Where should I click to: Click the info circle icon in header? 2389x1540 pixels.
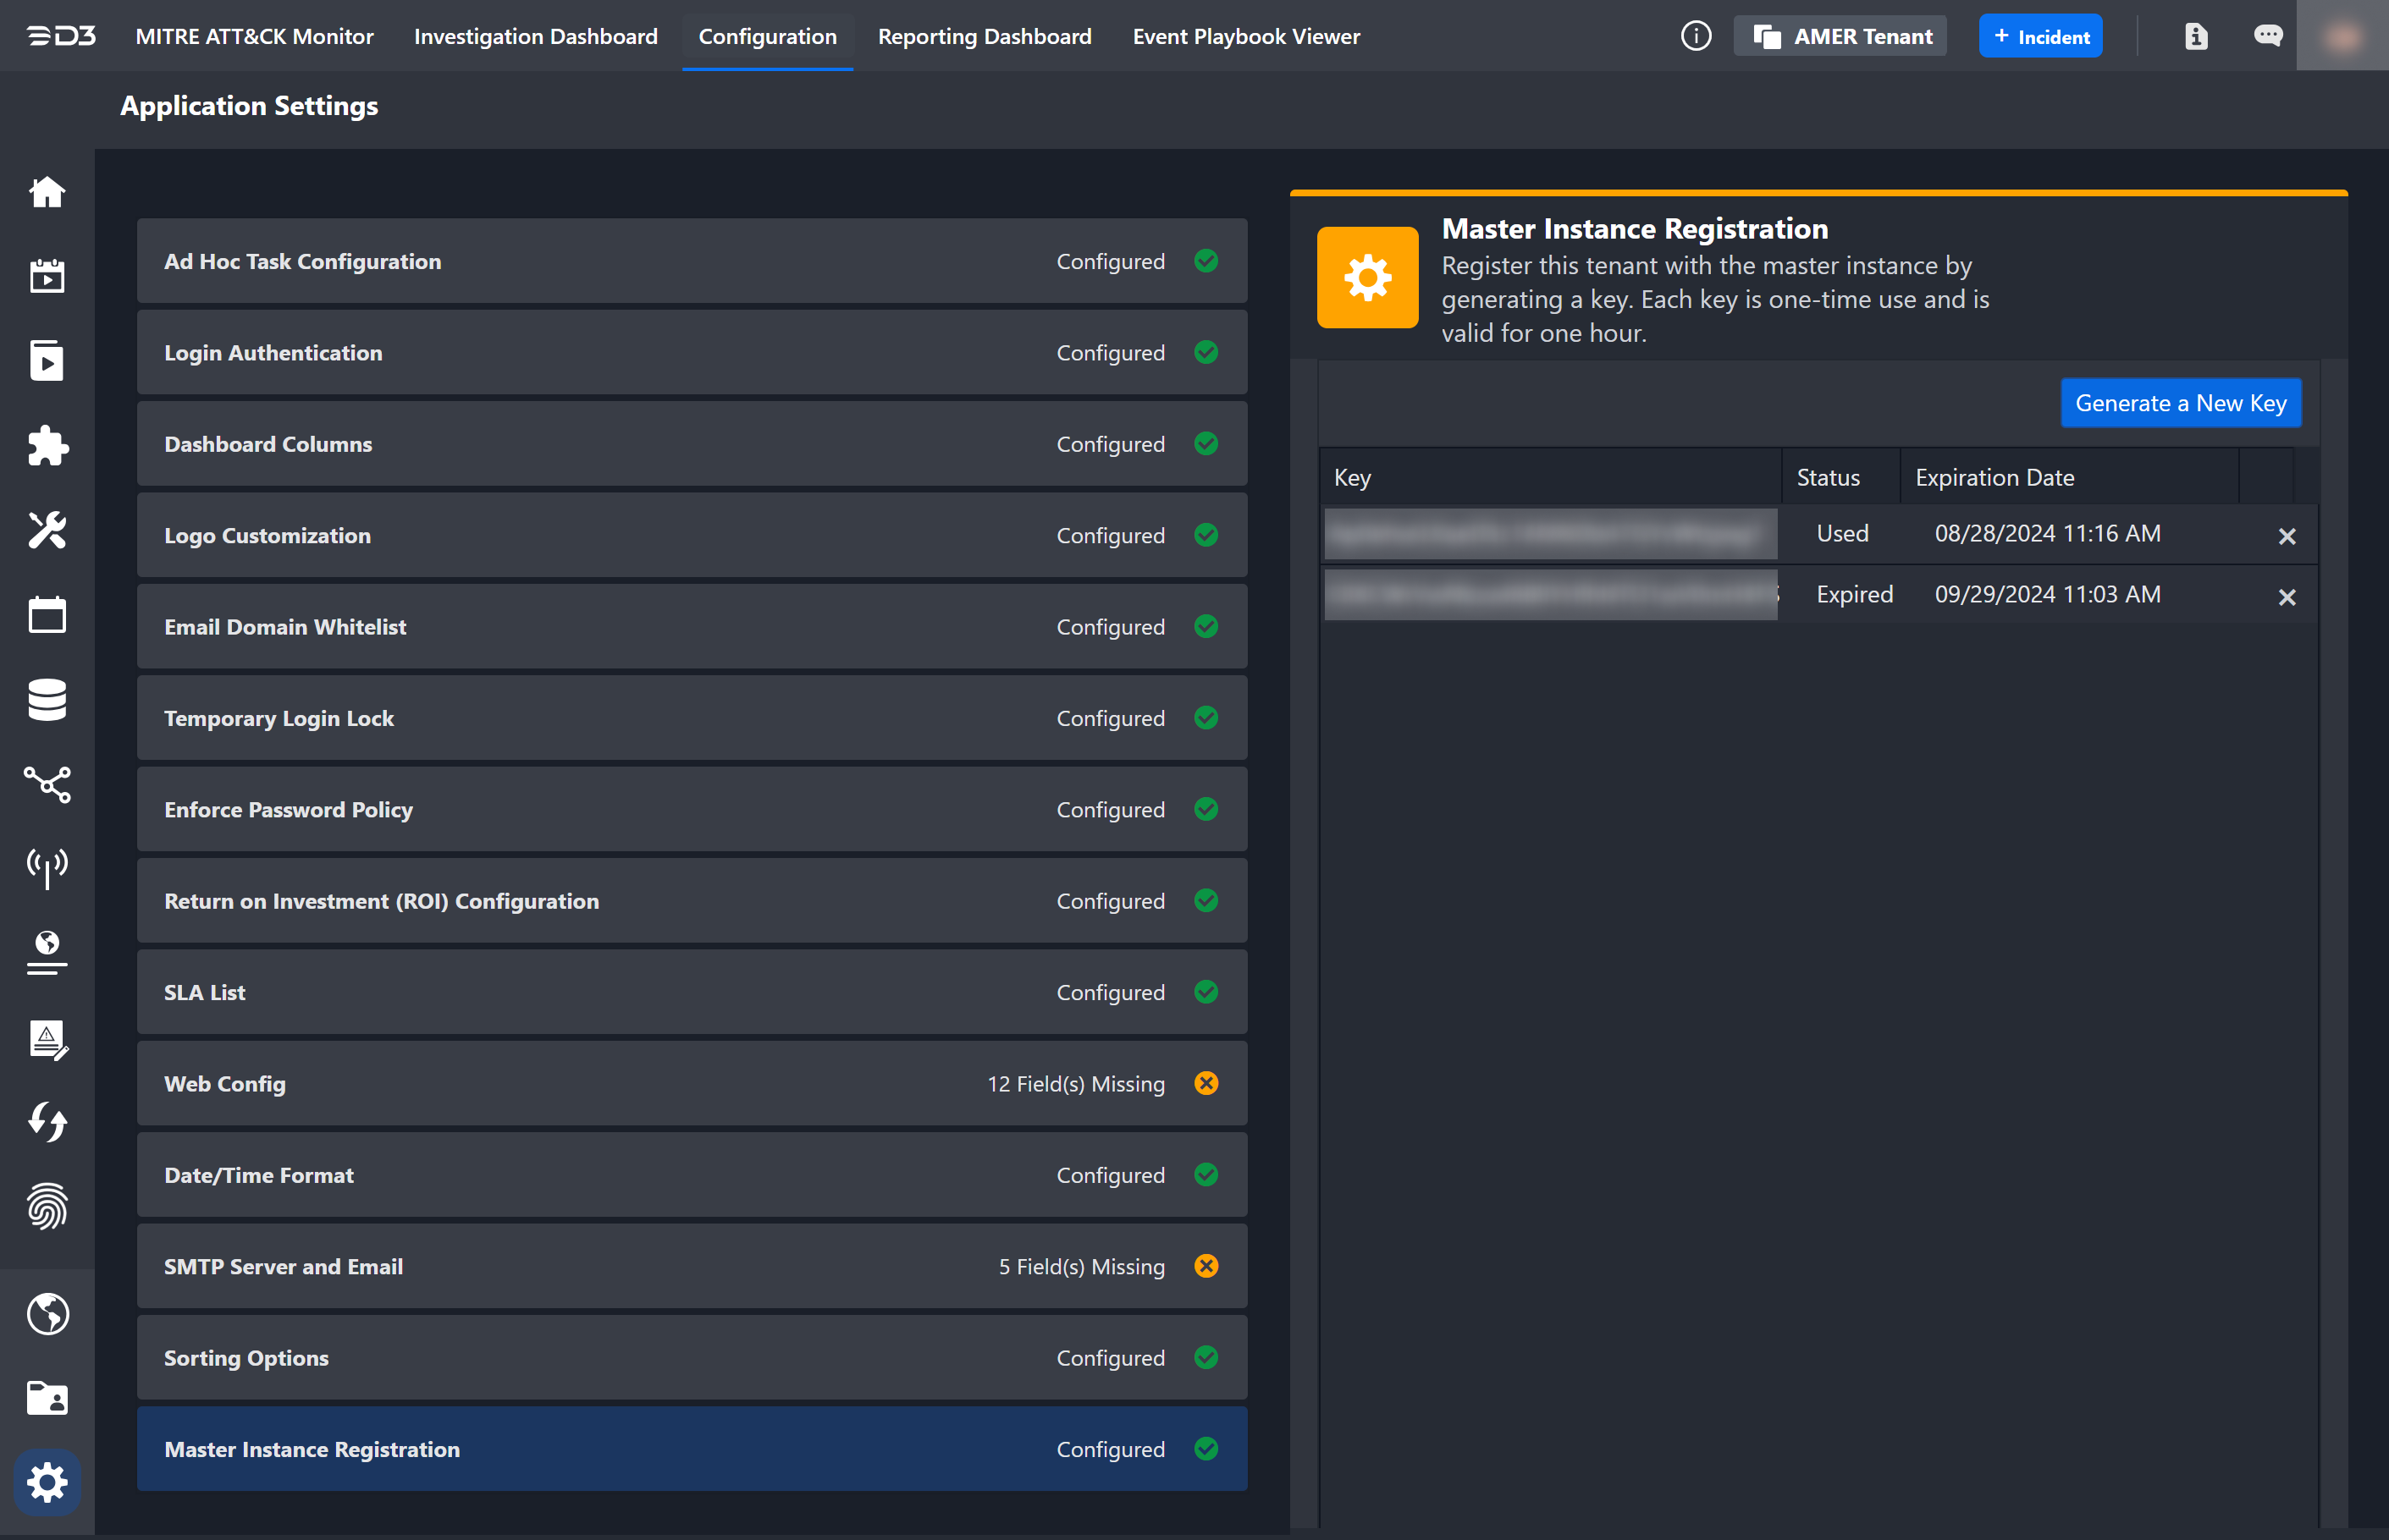pyautogui.click(x=1696, y=37)
